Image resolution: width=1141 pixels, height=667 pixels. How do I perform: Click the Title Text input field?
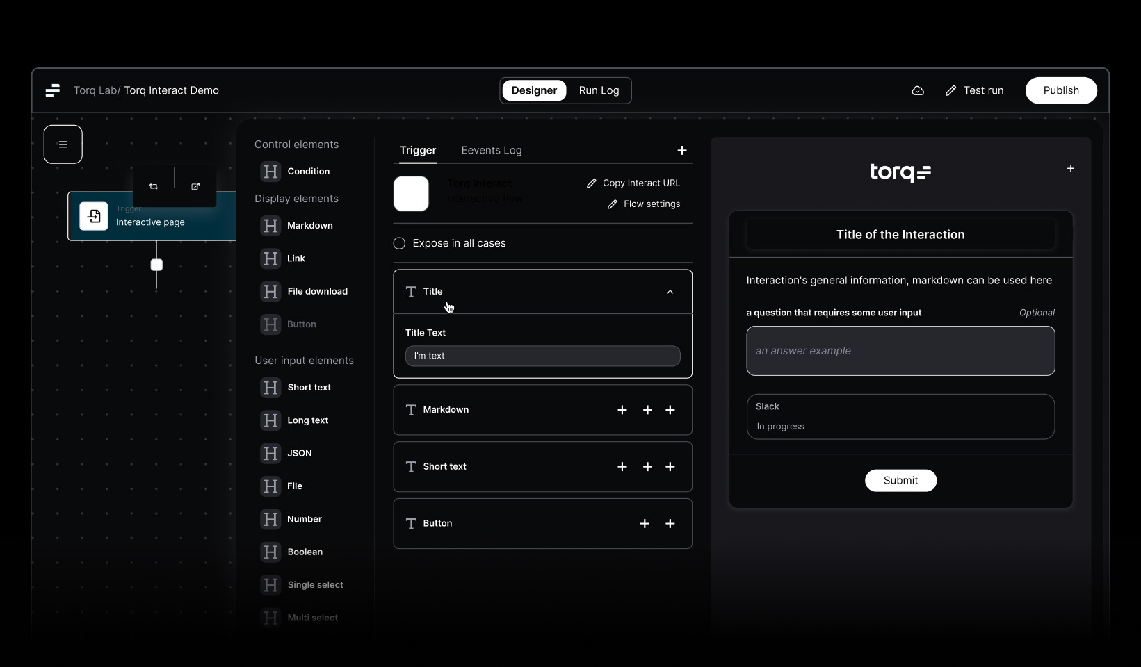542,356
